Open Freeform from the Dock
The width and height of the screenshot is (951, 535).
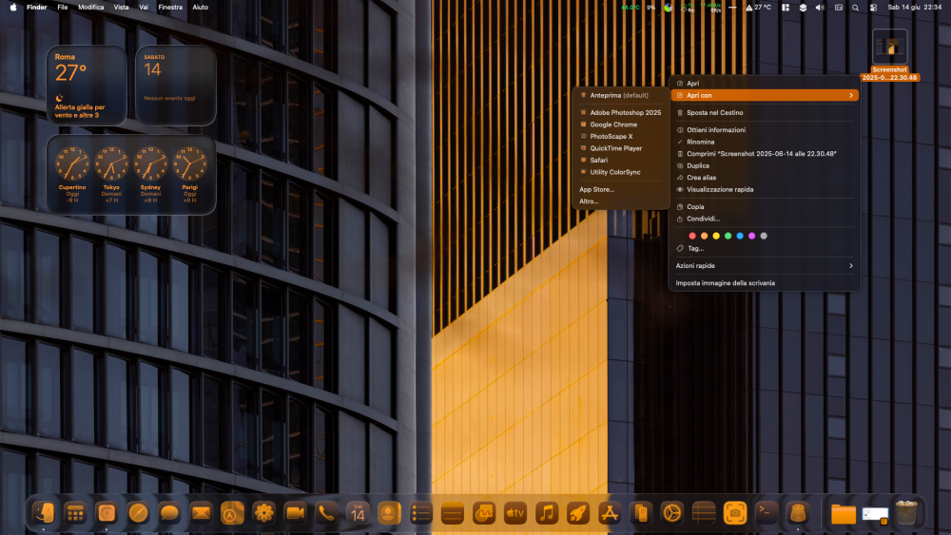tap(484, 513)
